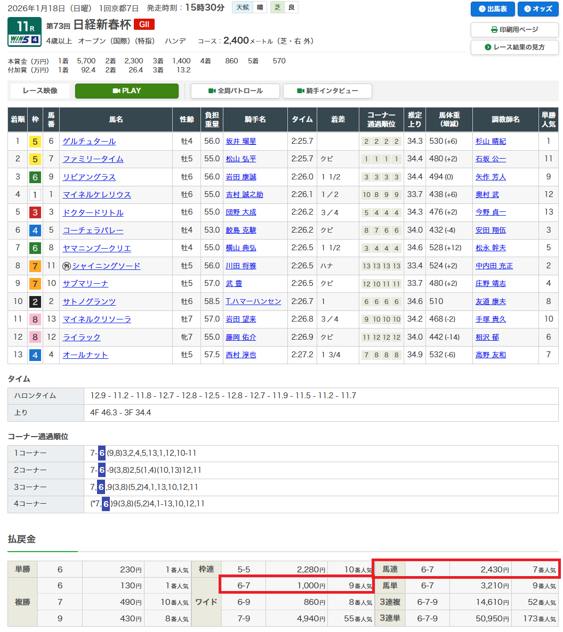Click the GII grade badge
The image size is (563, 632).
[144, 24]
